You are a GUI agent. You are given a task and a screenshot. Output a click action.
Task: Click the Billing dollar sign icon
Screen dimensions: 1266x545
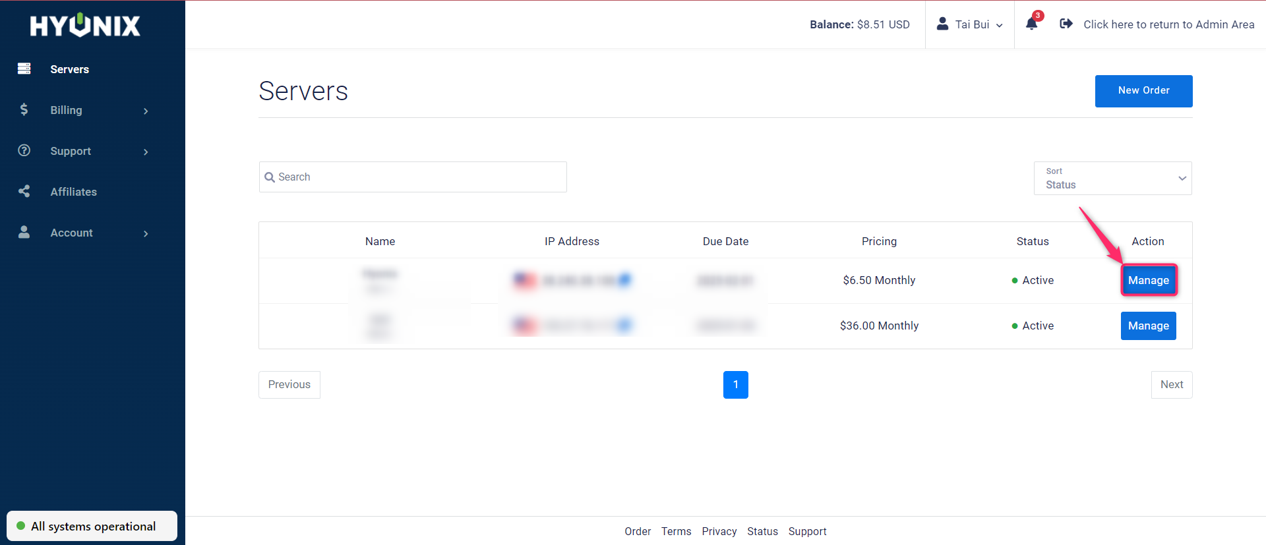[24, 109]
